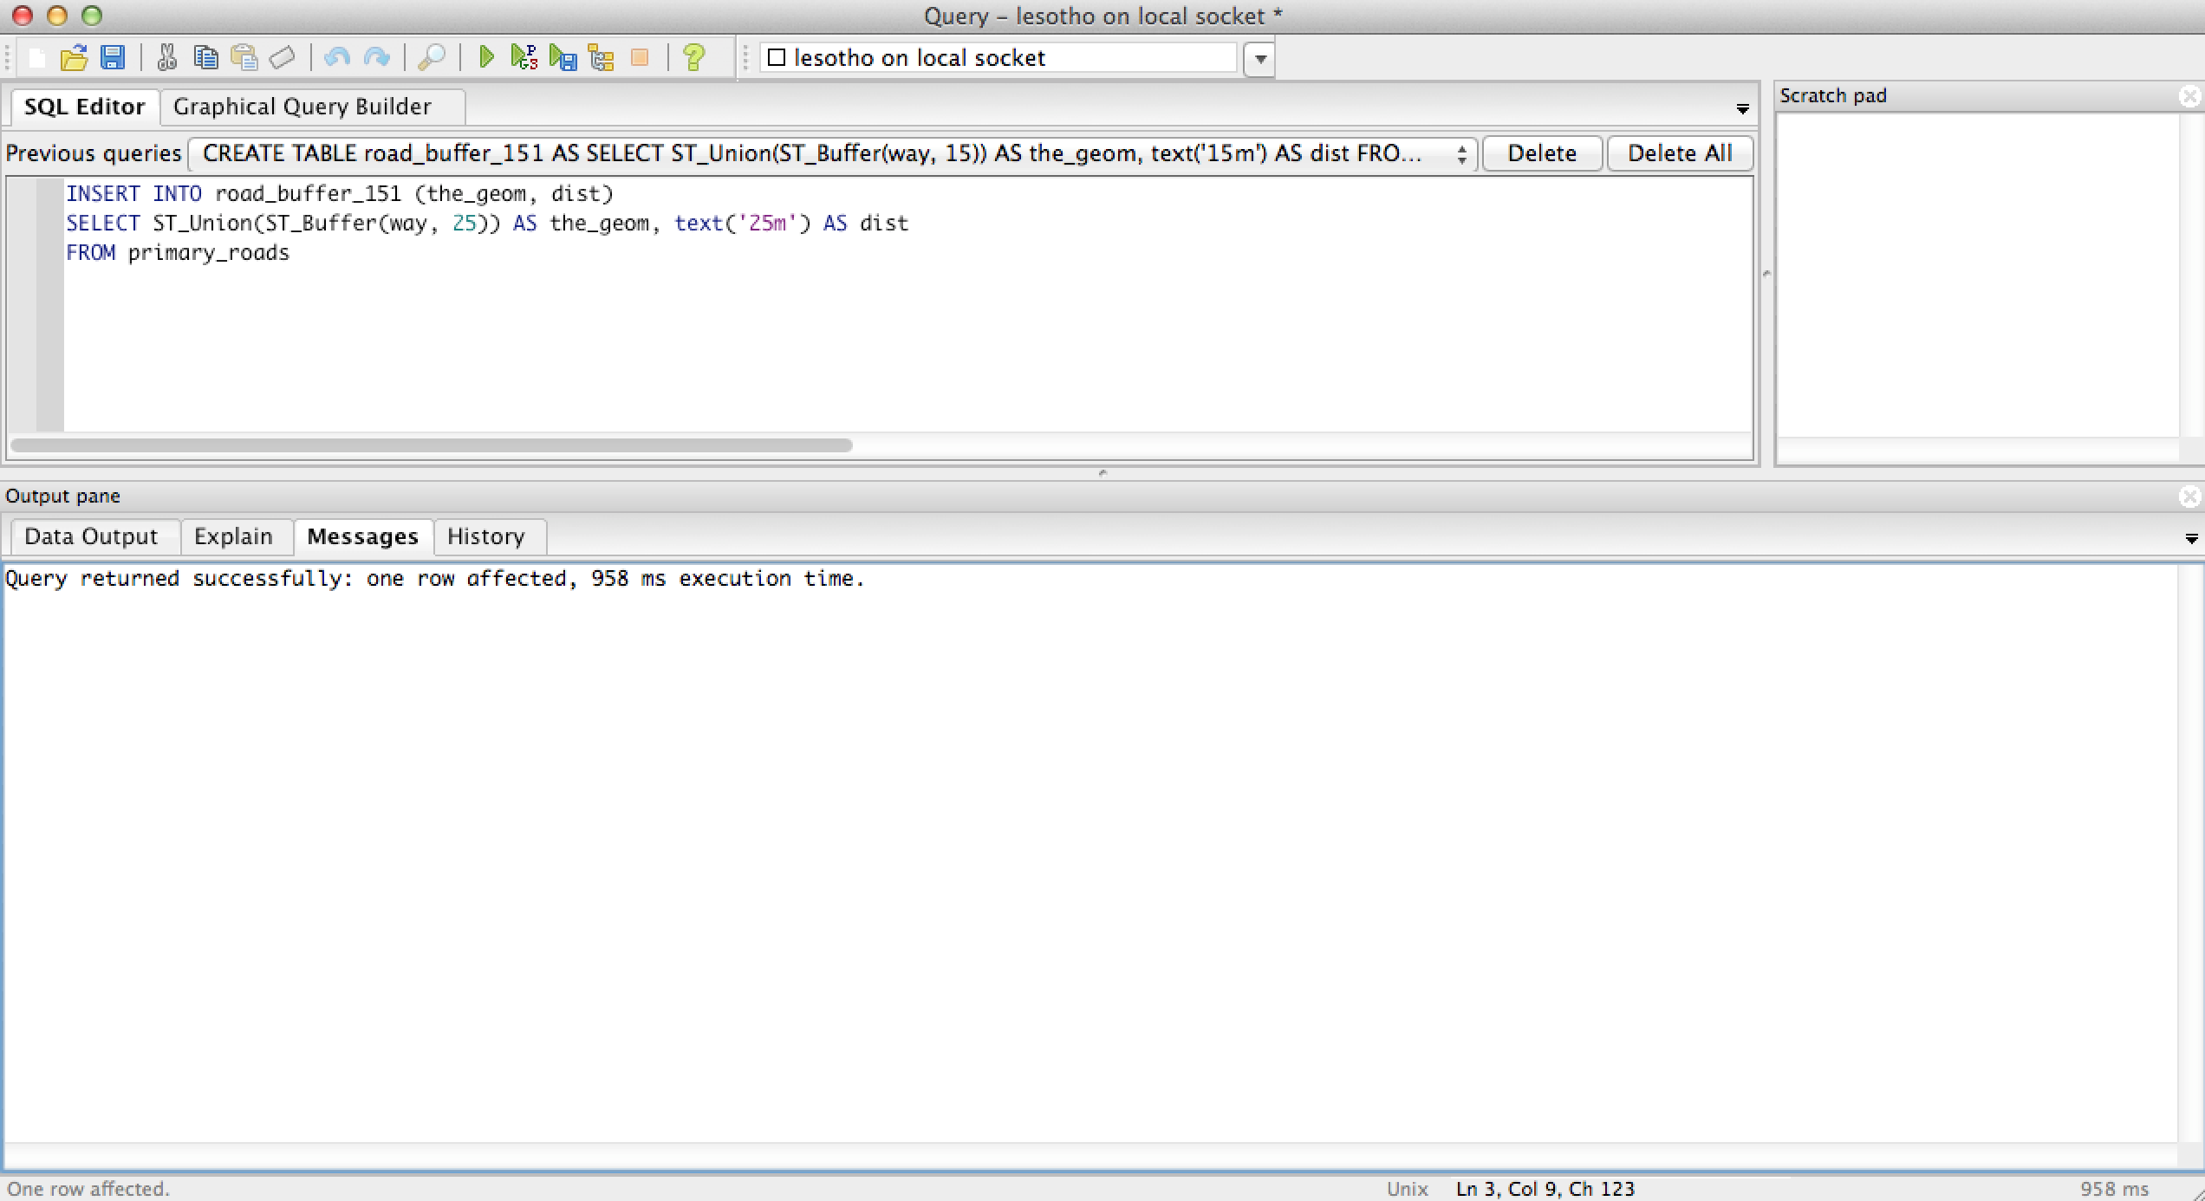Click the 'Query returned successfully' message text
Viewport: 2205px width, 1201px height.
tap(435, 579)
